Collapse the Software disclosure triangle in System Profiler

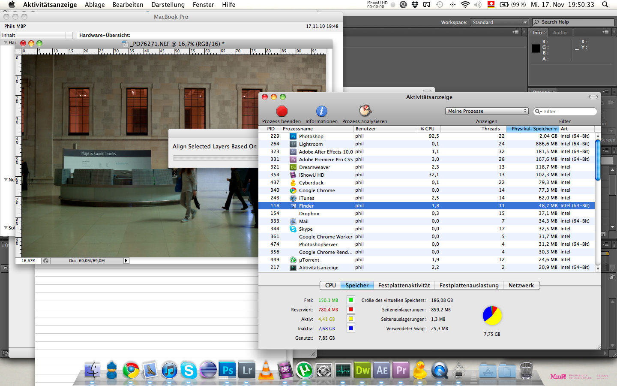[6, 228]
